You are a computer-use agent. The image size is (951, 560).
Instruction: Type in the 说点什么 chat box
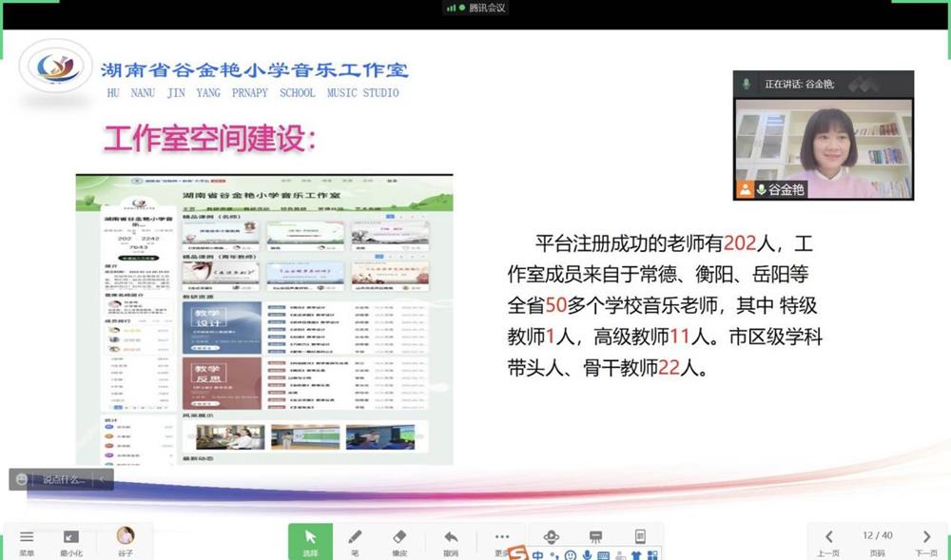point(64,480)
